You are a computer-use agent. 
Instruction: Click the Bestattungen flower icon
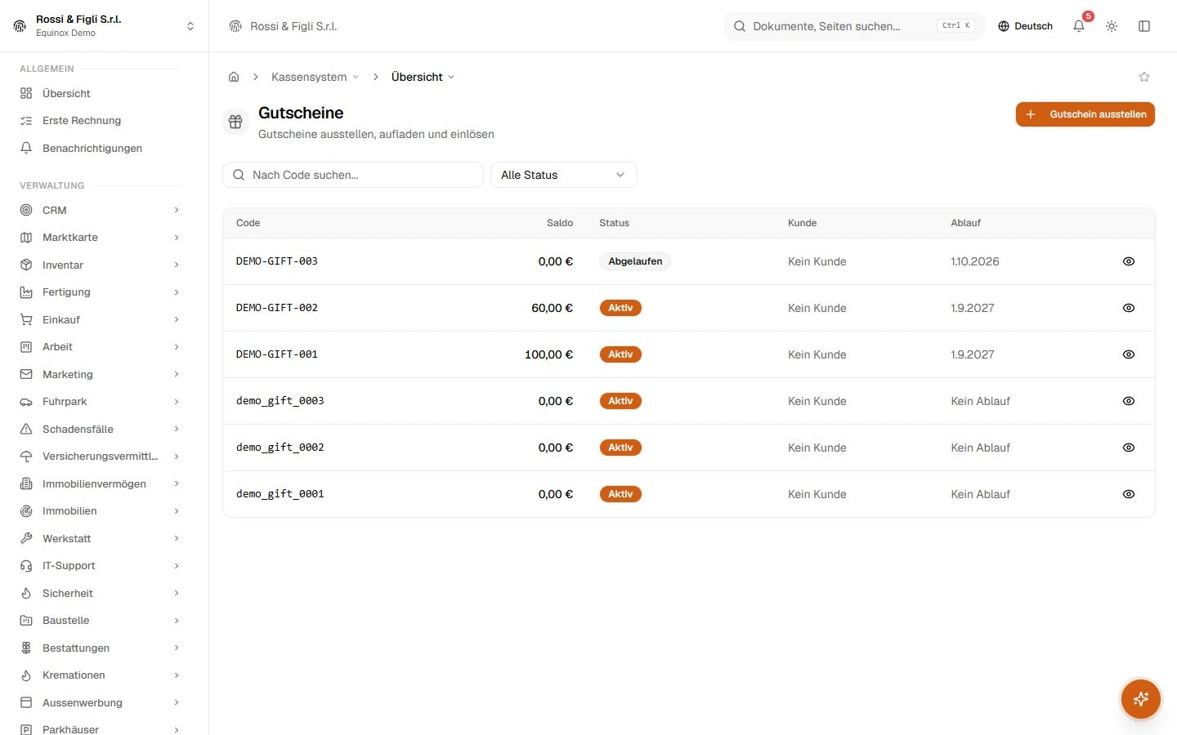[x=26, y=648]
